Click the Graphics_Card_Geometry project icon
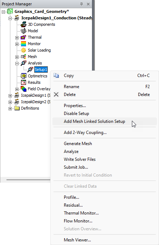This screenshot has width=159, height=245. 10,11
